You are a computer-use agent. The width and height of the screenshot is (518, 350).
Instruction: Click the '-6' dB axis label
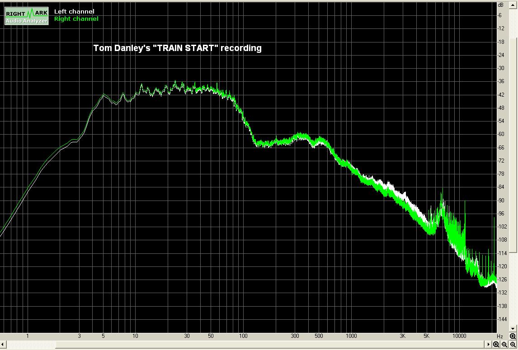tap(500, 15)
